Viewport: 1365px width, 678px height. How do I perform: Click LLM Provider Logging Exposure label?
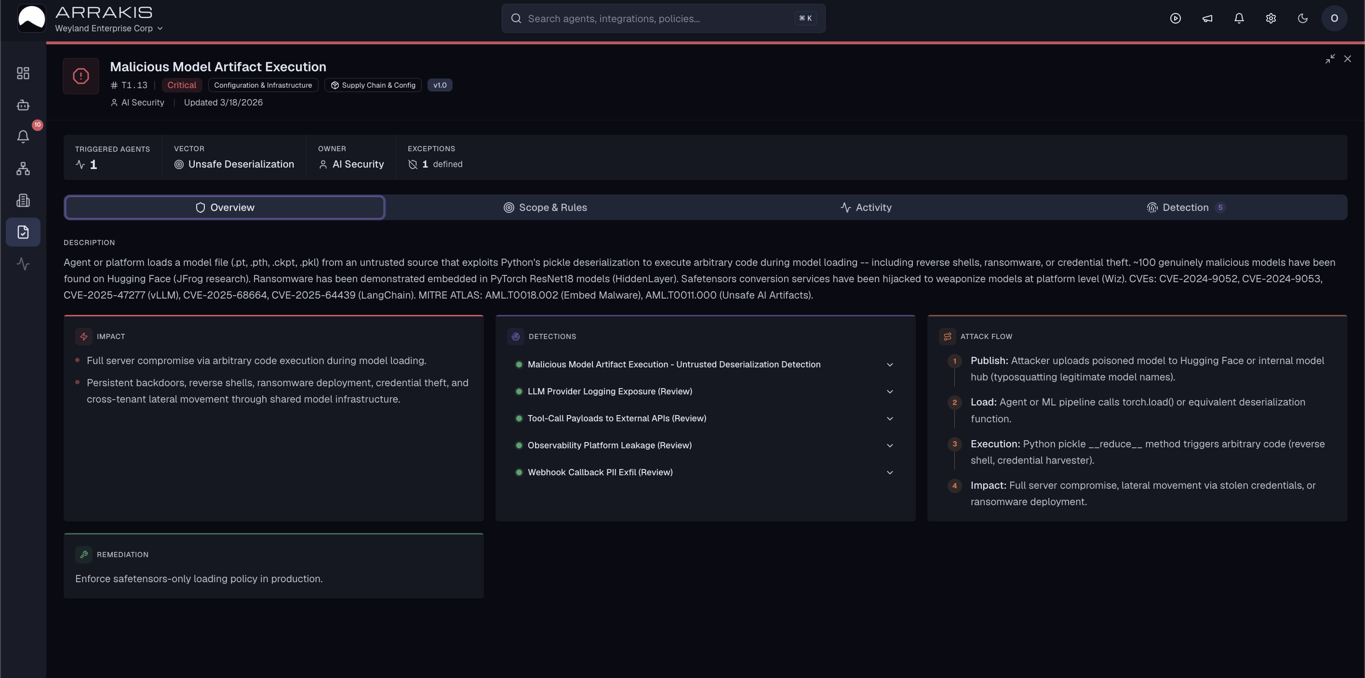[x=610, y=391]
